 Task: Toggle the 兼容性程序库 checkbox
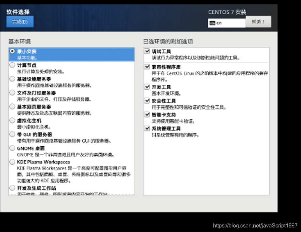[147, 67]
